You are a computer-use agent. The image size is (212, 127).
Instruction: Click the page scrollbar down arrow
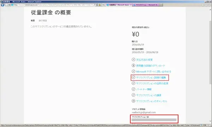(210, 121)
